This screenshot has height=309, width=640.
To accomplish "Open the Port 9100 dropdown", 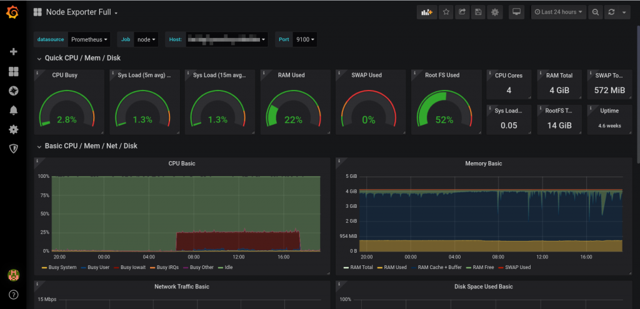I will (305, 39).
